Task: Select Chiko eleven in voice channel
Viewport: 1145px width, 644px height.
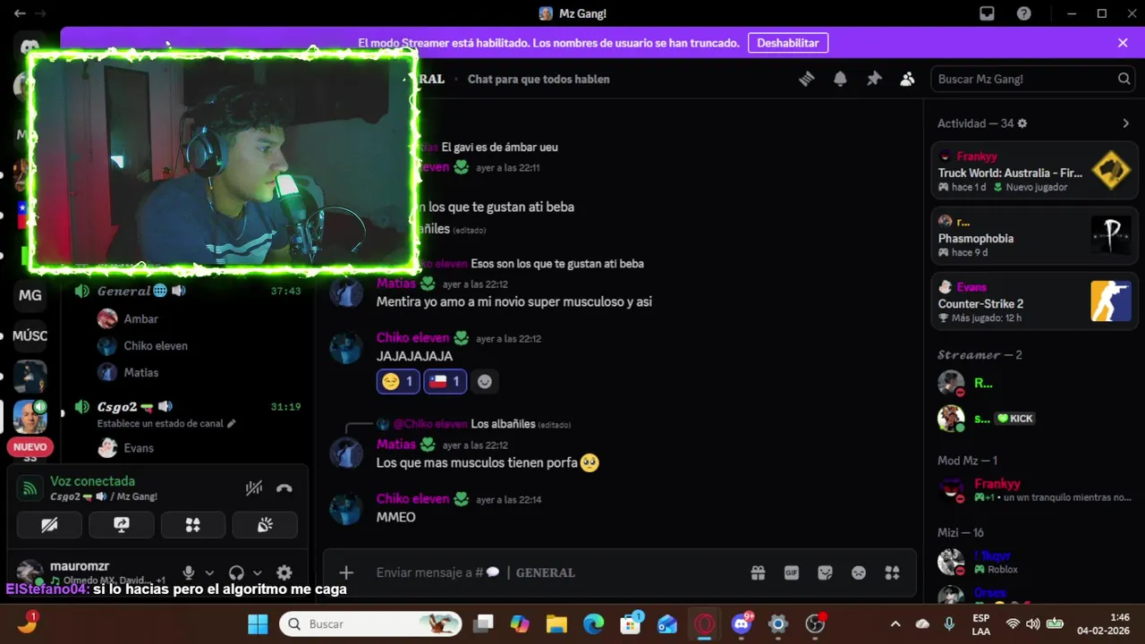Action: click(155, 345)
